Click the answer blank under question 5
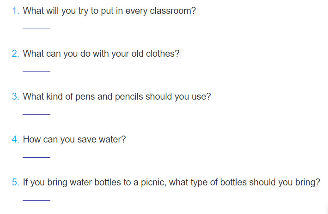This screenshot has width=328, height=214. click(36, 198)
